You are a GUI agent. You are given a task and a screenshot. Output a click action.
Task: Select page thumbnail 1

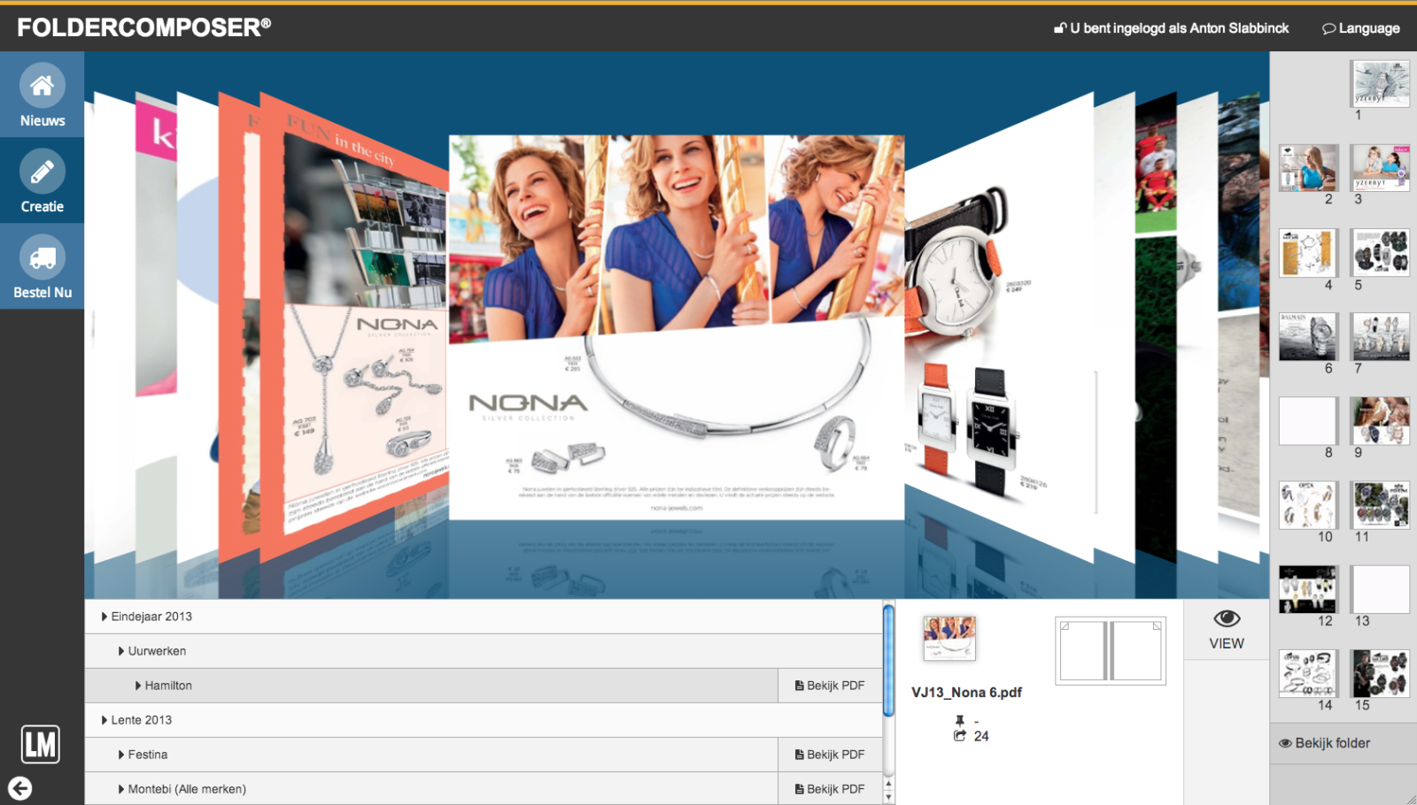pos(1380,84)
